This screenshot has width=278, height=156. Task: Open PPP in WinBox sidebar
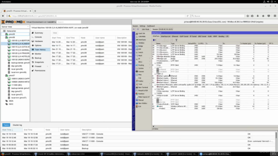pos(140,49)
